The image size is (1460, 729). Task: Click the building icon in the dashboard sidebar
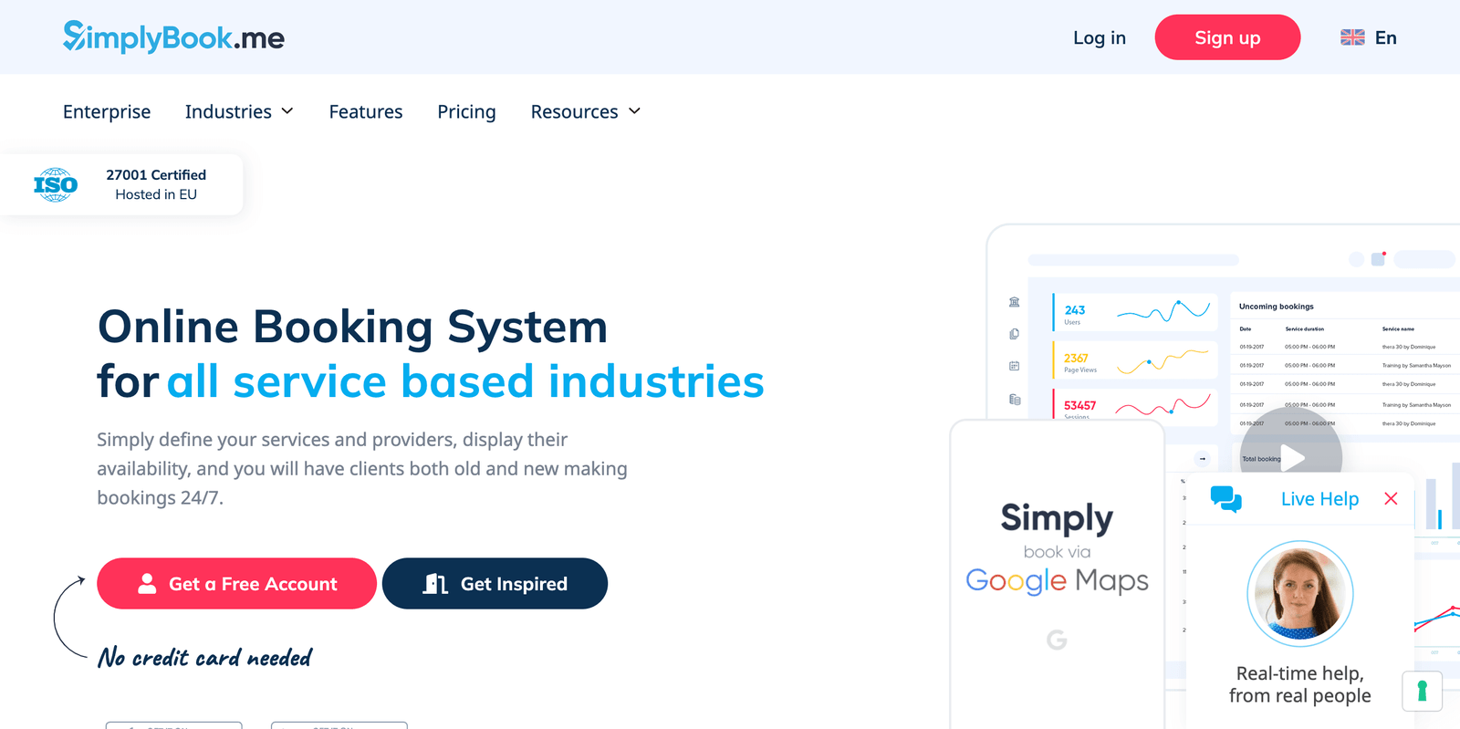[x=1015, y=302]
